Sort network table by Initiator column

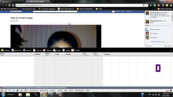click(74, 54)
